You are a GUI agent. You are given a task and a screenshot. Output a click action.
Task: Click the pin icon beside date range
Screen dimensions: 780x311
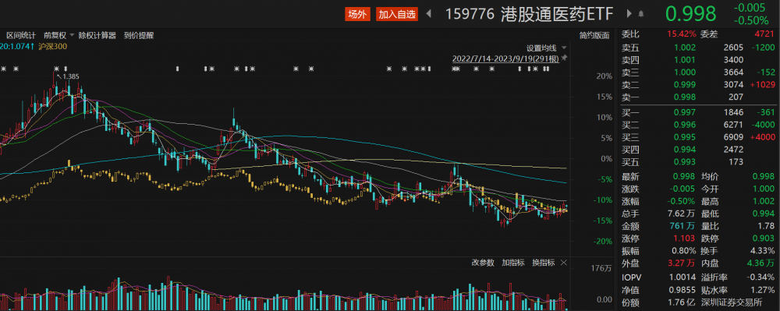tap(564, 58)
